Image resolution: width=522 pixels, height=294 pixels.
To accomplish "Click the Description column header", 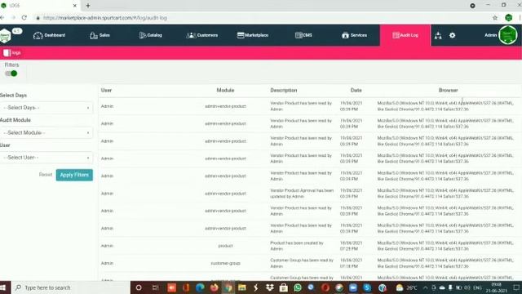I will point(284,91).
